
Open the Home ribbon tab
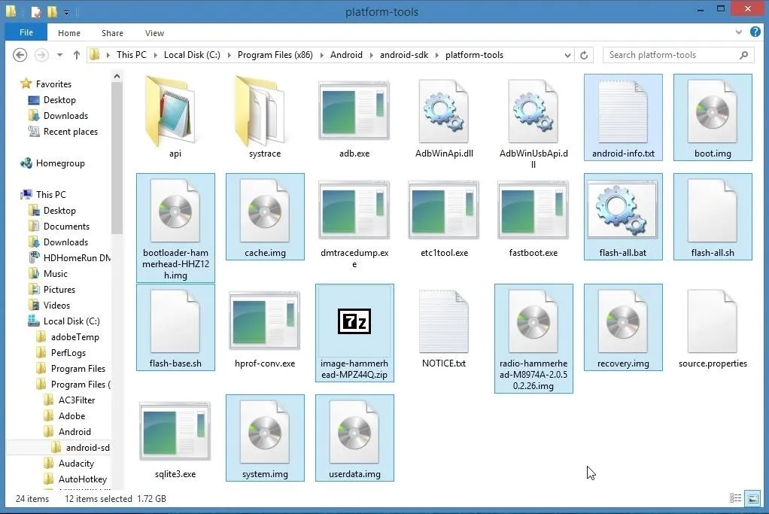pos(69,33)
